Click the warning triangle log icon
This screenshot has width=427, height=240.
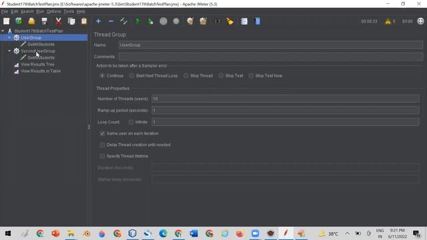[388, 21]
